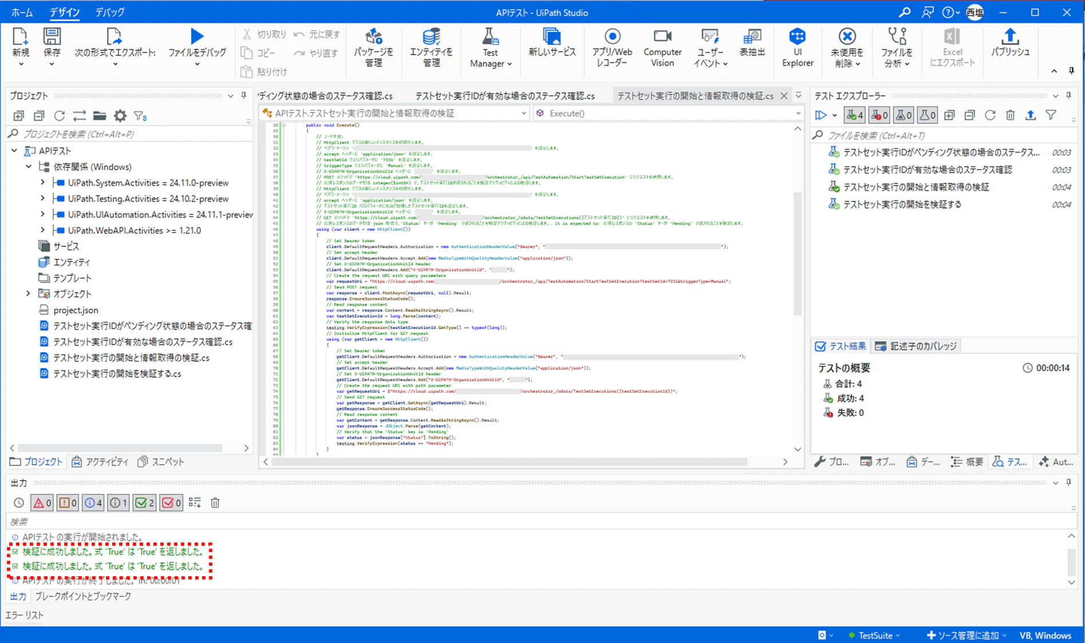Open the Execute() method dropdown
The width and height of the screenshot is (1085, 643).
click(x=798, y=113)
